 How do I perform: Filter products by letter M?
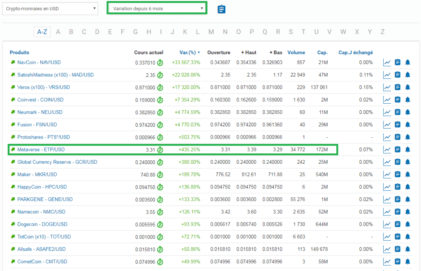(x=211, y=32)
